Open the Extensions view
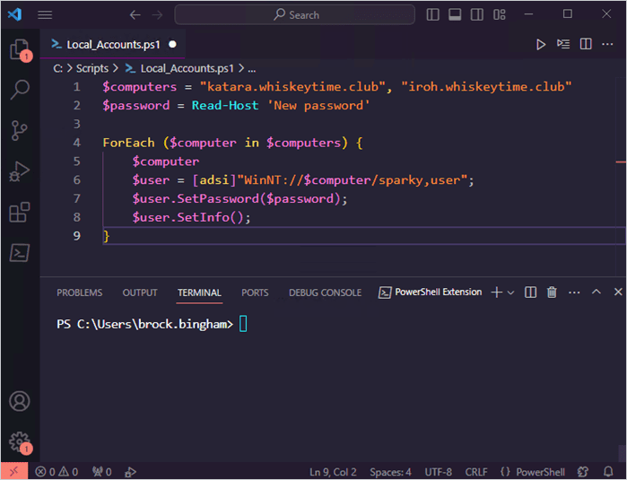This screenshot has width=627, height=480. coord(20,212)
